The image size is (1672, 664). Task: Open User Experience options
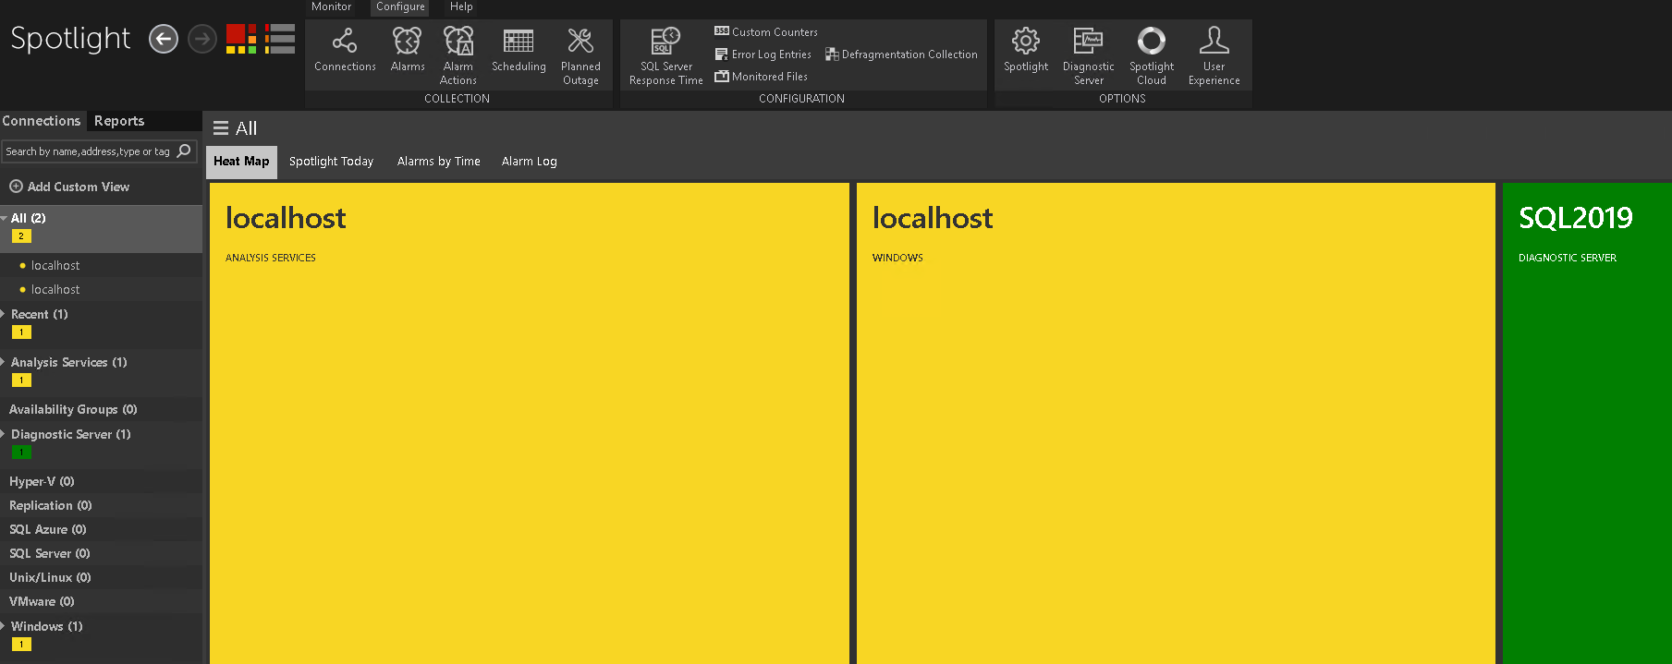click(x=1214, y=56)
